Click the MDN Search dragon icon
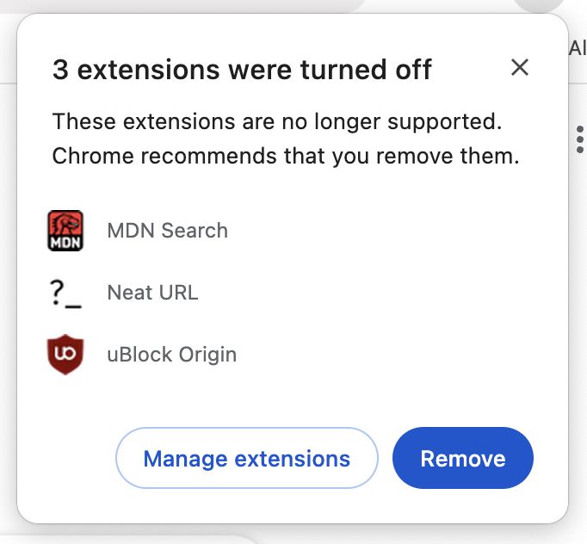 coord(65,231)
